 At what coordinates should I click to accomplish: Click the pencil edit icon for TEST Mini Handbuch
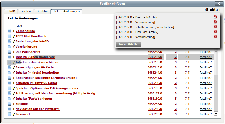14,36
